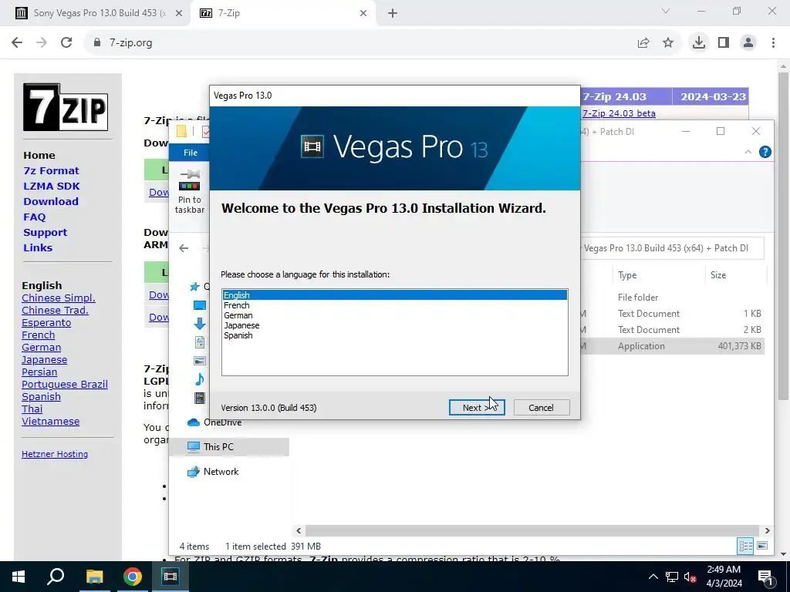Viewport: 790px width, 592px height.
Task: Switch site language to Persian
Action: coord(39,372)
